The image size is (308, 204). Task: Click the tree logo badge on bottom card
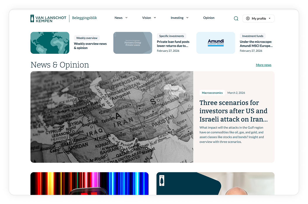coord(162,180)
